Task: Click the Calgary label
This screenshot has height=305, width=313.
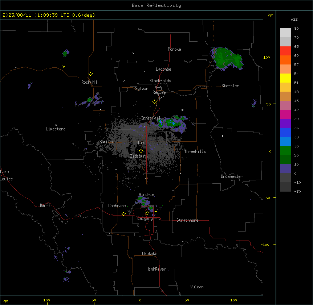Action: pyautogui.click(x=145, y=218)
